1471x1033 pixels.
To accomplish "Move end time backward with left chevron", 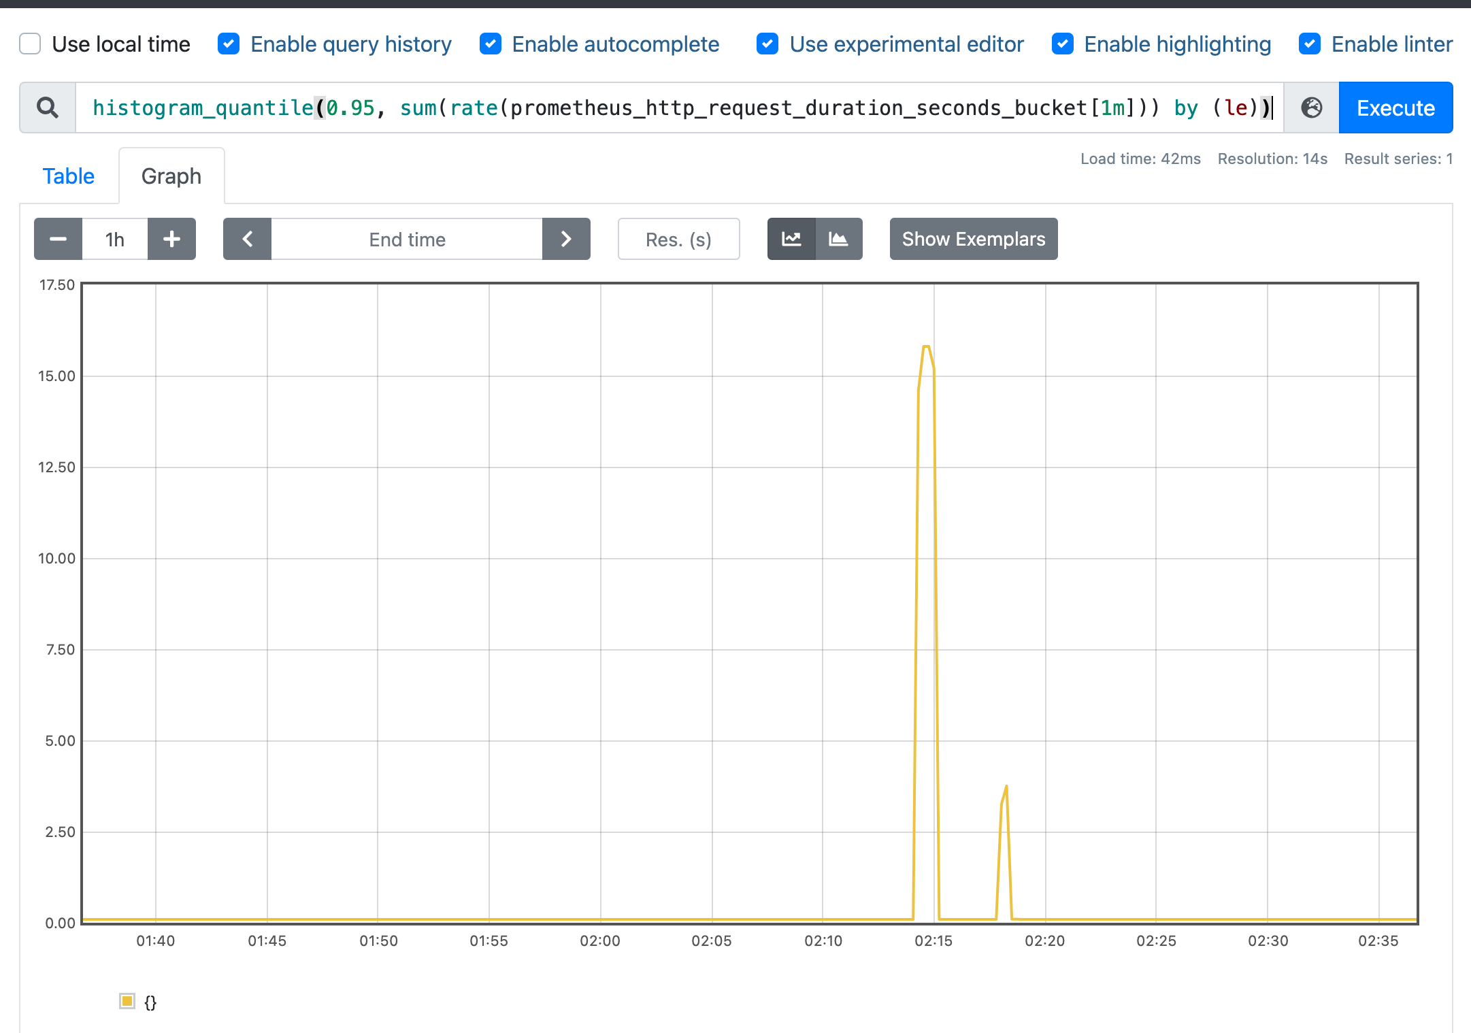I will [248, 239].
